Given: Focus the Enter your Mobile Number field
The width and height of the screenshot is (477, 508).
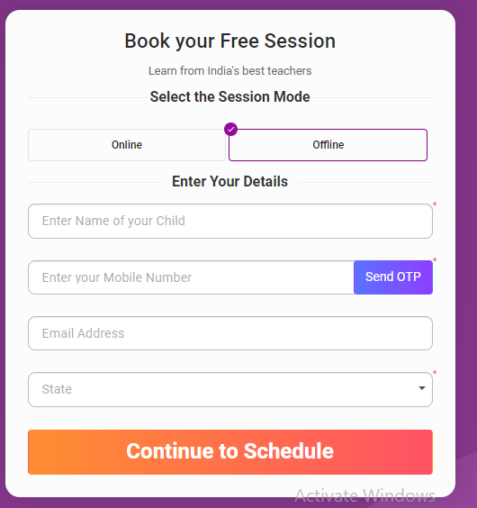Looking at the screenshot, I should tap(191, 277).
